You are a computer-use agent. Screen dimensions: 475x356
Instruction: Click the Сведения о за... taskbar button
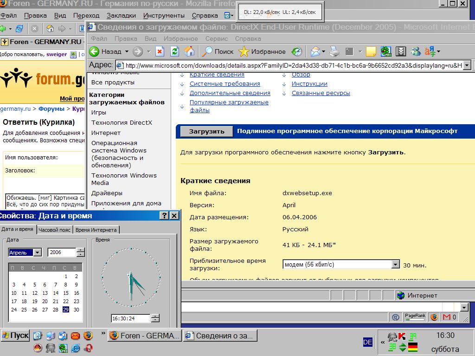220,336
